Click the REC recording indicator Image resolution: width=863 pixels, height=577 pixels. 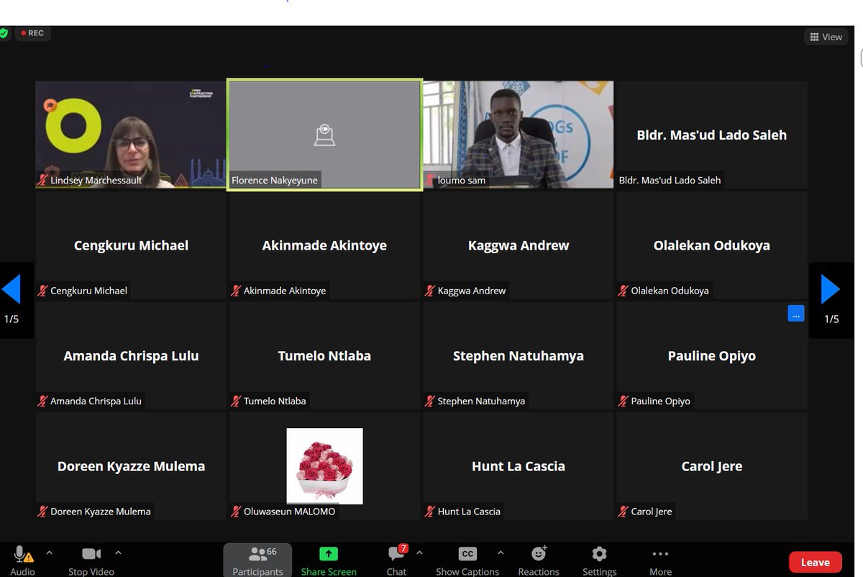click(32, 33)
